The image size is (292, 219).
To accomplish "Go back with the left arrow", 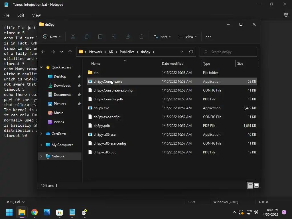I will (43, 52).
